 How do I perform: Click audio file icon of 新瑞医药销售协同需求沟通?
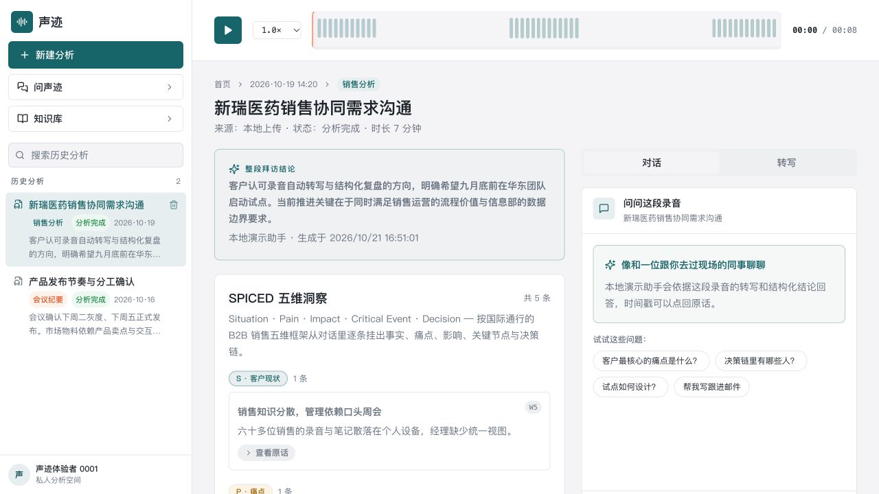coord(19,204)
